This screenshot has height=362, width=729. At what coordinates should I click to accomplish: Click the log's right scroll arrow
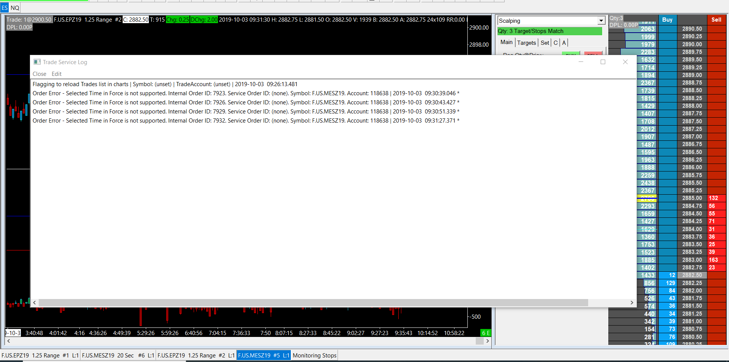[632, 302]
